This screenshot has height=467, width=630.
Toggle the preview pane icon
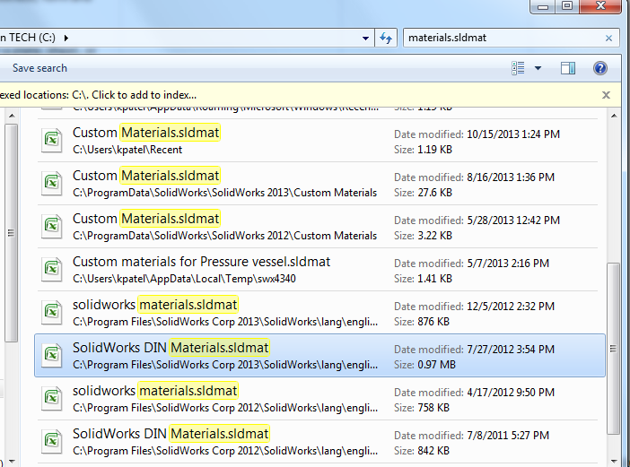pos(568,68)
